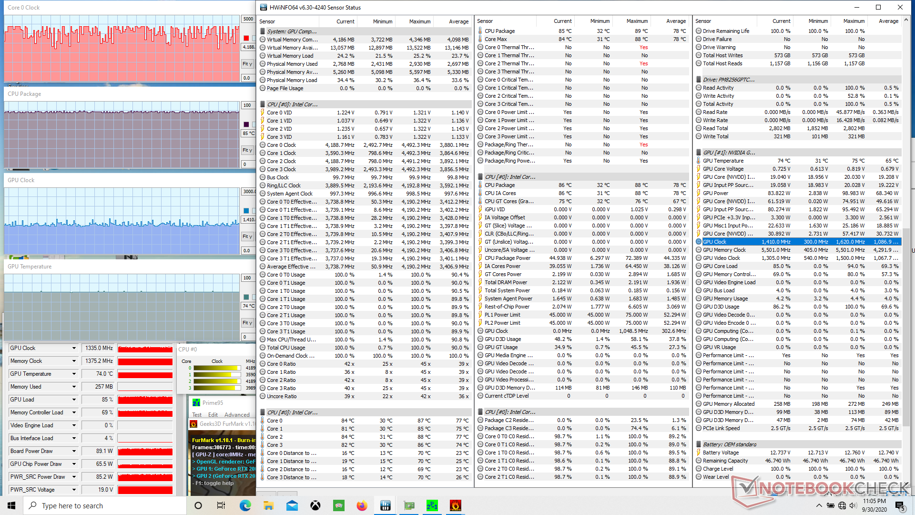Screen dimensions: 915x515
Task: Click the first Current column header
Action: coord(345,21)
